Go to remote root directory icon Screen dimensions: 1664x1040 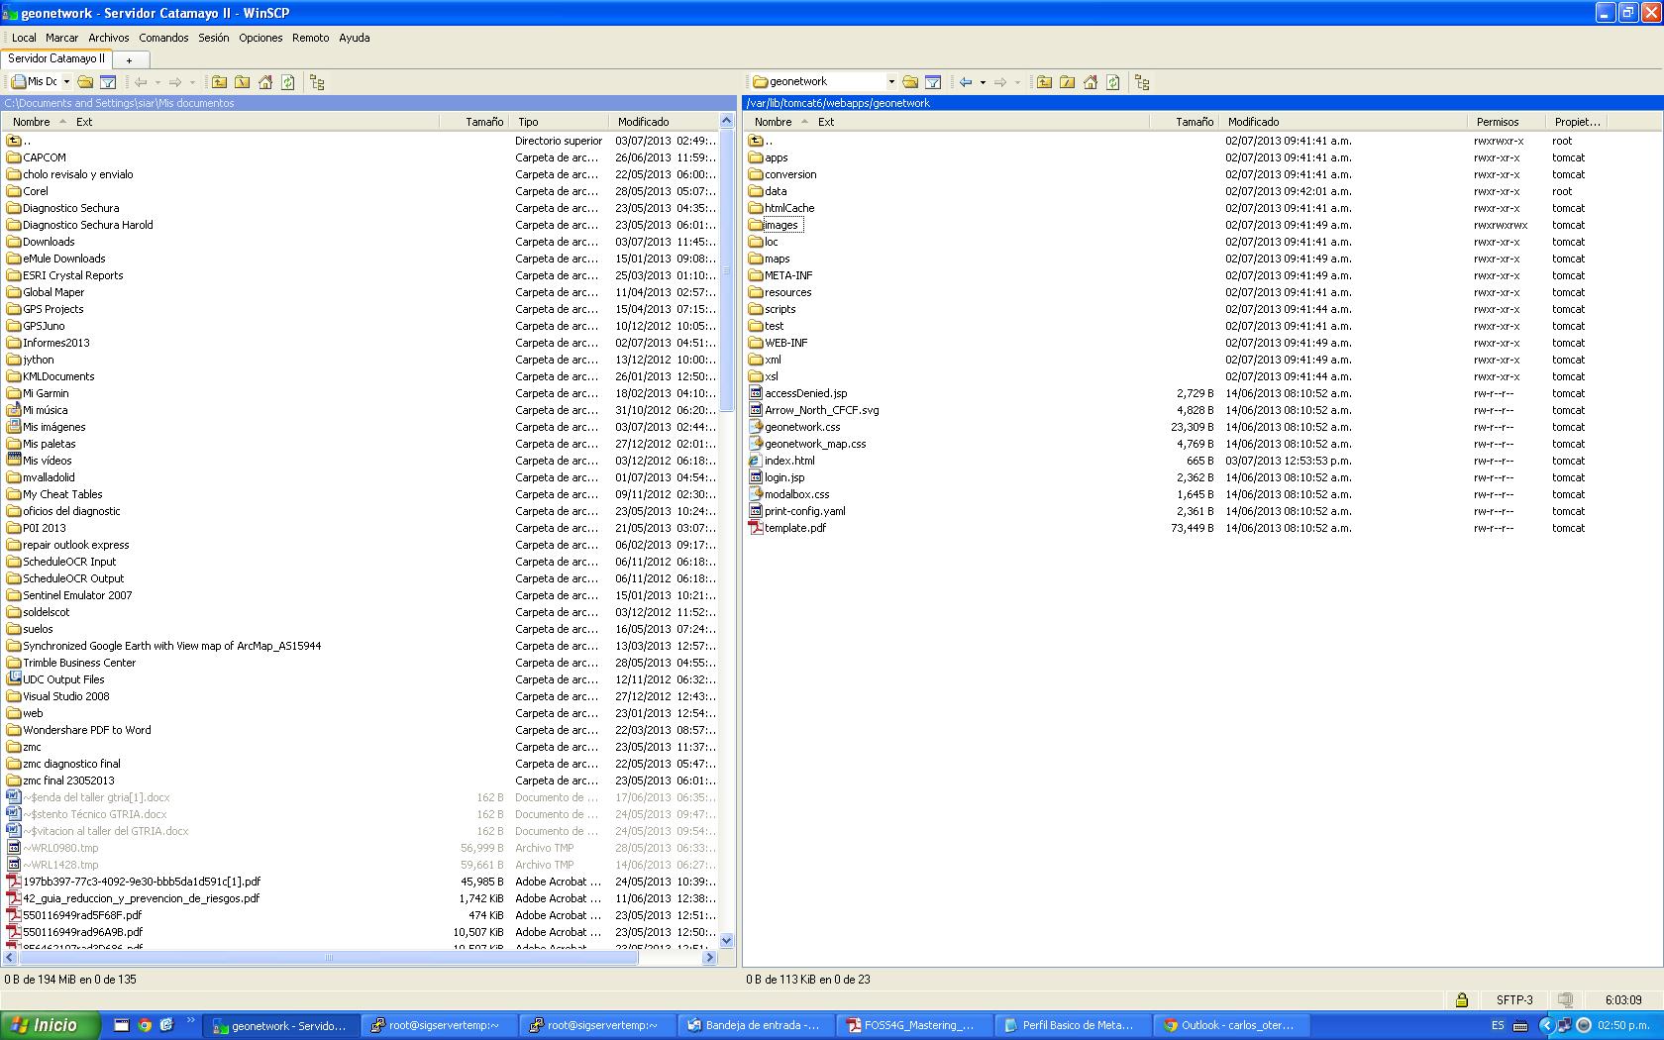[1067, 82]
